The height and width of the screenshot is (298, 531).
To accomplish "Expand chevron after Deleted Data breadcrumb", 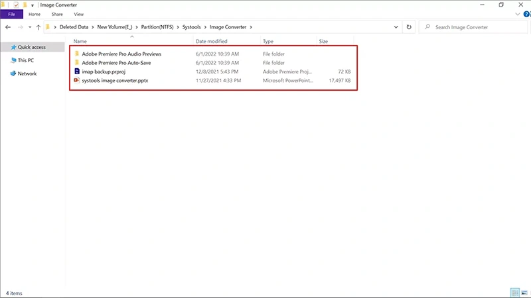I will (x=92, y=27).
